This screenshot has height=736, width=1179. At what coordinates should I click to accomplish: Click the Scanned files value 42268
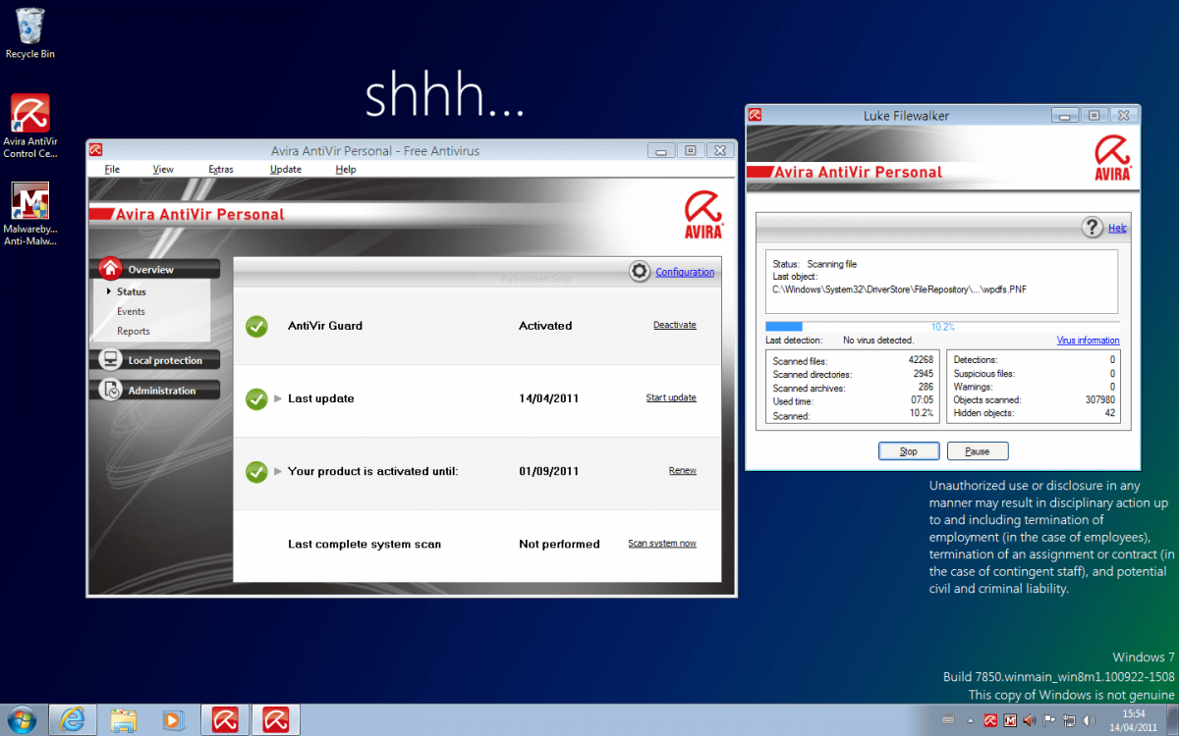point(921,360)
